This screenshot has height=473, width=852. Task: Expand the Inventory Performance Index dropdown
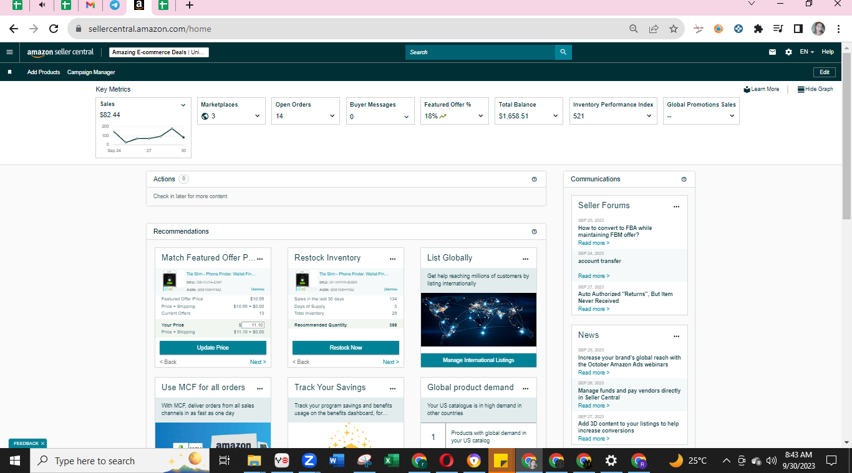point(649,117)
